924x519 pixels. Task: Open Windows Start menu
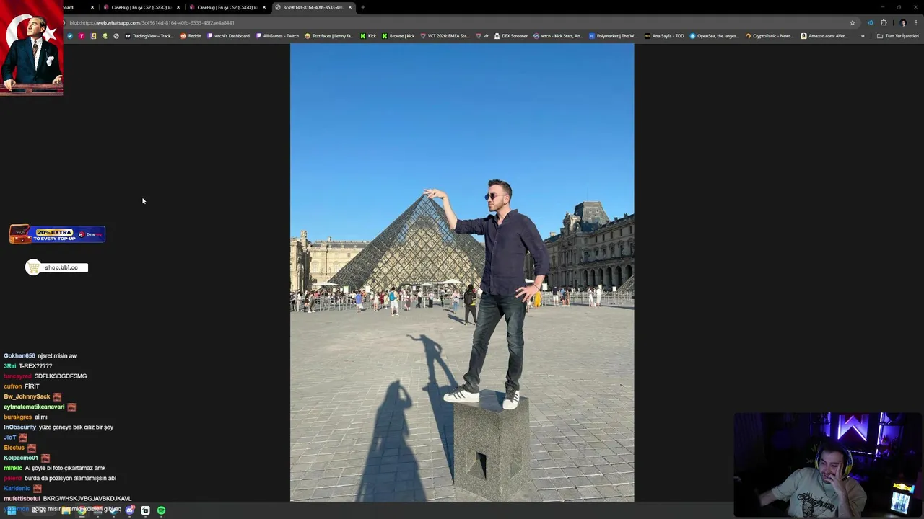[x=11, y=510]
